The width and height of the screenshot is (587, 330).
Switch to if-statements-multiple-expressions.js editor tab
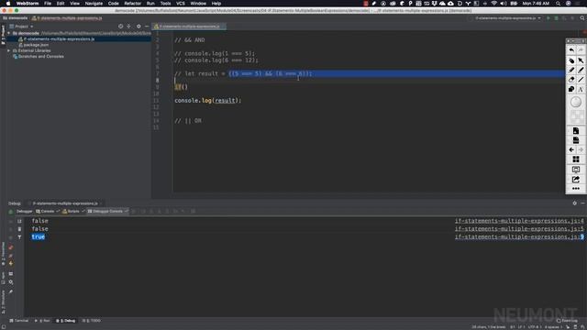[189, 27]
